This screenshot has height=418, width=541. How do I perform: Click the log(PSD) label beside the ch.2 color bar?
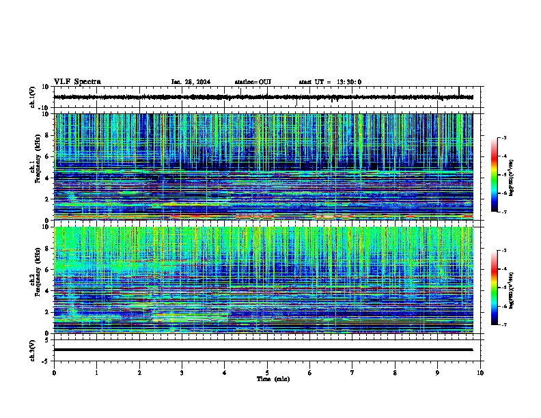point(512,290)
